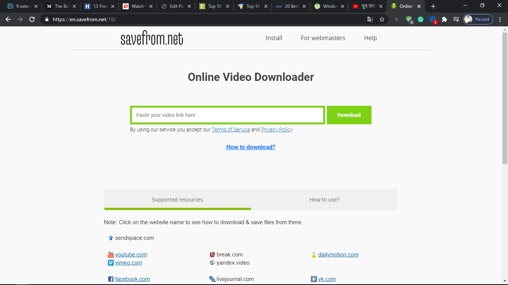Focus the 'Paste your video link here' field

pyautogui.click(x=228, y=115)
